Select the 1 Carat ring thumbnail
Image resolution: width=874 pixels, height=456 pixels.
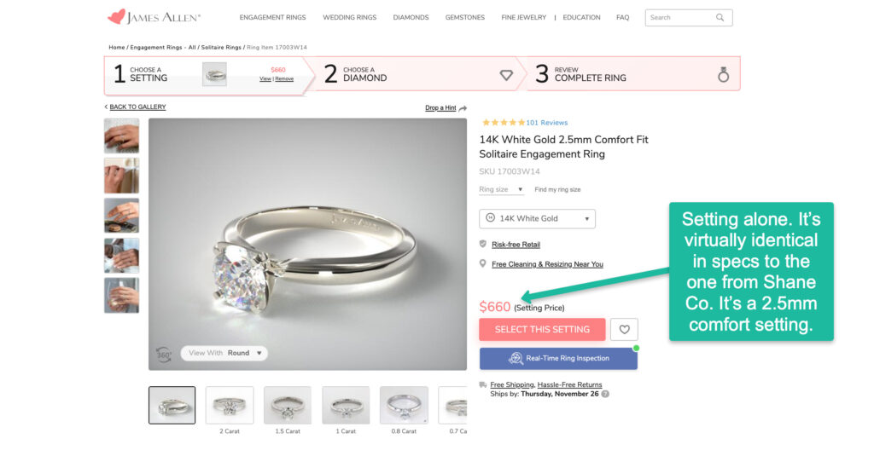tap(346, 406)
